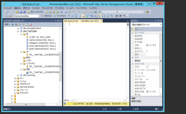The width and height of the screenshot is (186, 114).
Task: Click the Save All icon
Action: pos(24,12)
